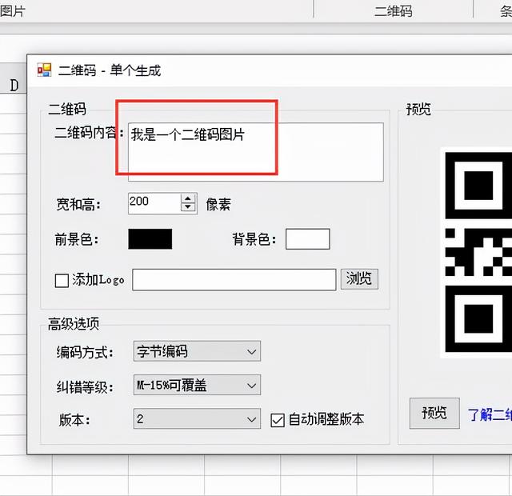Uncheck the 自动调整版本 checkbox
Screen dimensions: 512x496
pos(278,420)
